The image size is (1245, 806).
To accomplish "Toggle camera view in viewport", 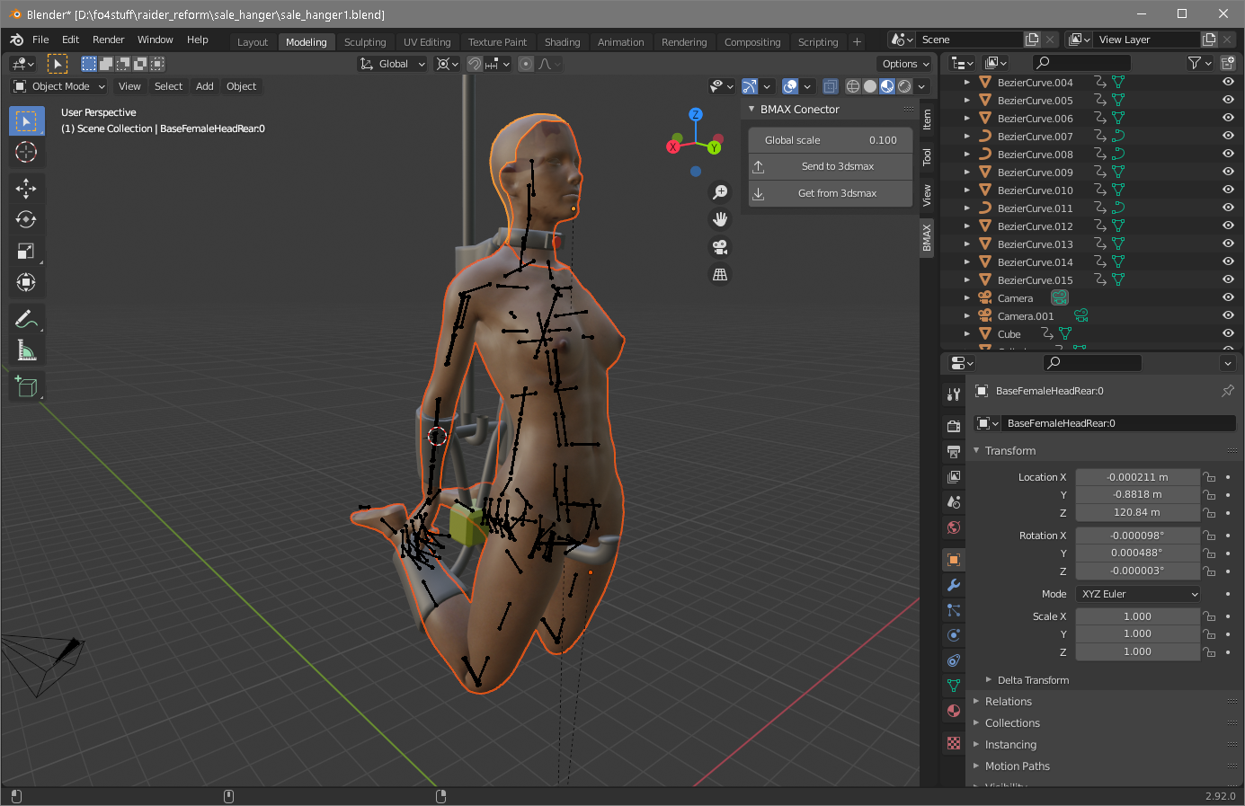I will click(x=720, y=247).
